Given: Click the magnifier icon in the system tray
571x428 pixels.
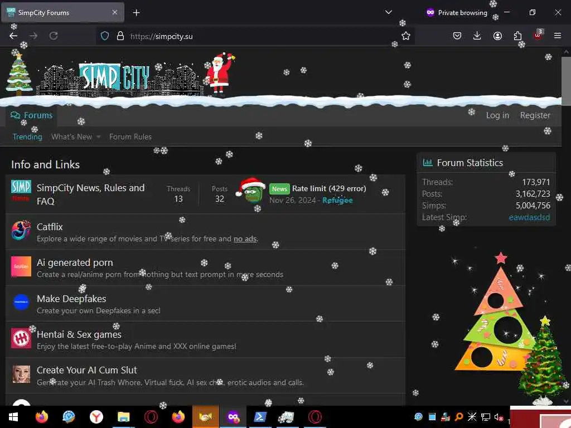Looking at the screenshot, I should 459,417.
